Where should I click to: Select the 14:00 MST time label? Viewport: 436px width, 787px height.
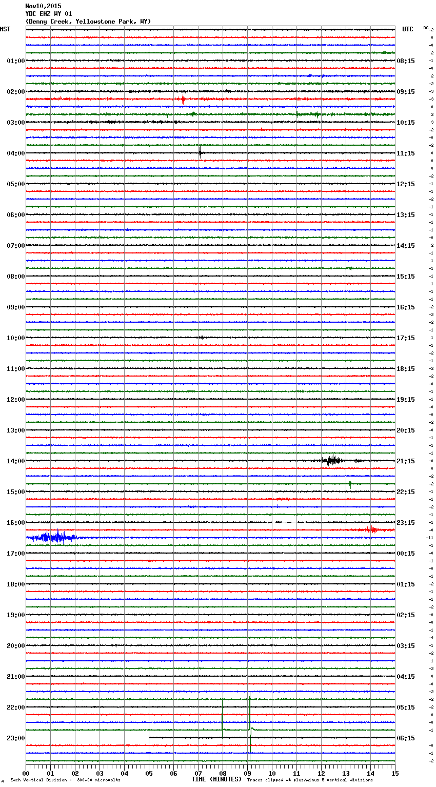[x=16, y=461]
